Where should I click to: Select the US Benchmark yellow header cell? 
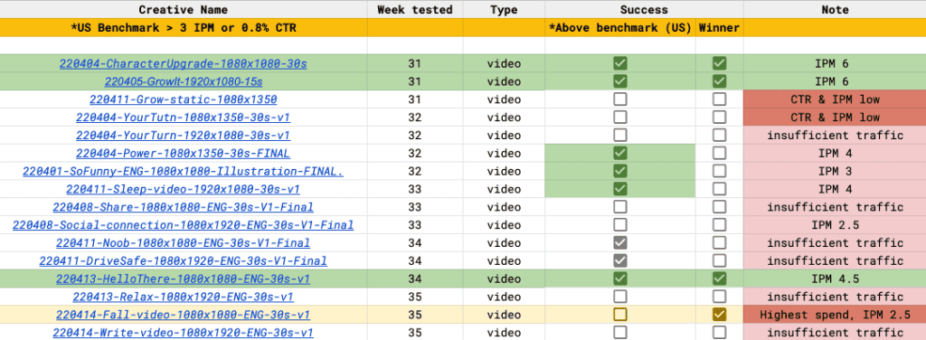click(x=183, y=28)
